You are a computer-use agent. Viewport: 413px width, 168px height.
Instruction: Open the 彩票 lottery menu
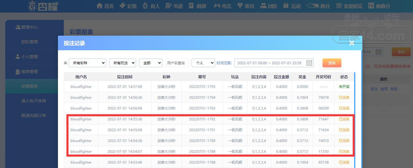click(x=128, y=6)
